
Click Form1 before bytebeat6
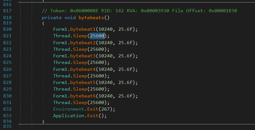click(60, 96)
